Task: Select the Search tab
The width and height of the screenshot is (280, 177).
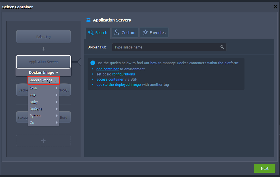Action: [98, 33]
